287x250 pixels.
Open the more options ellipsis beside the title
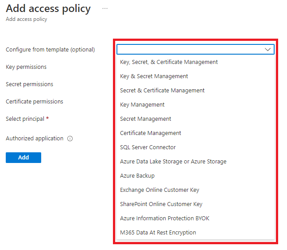tap(105, 8)
